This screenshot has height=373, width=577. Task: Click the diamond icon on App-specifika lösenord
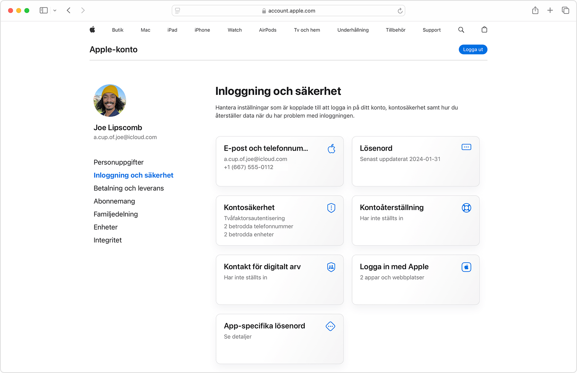[x=330, y=326]
